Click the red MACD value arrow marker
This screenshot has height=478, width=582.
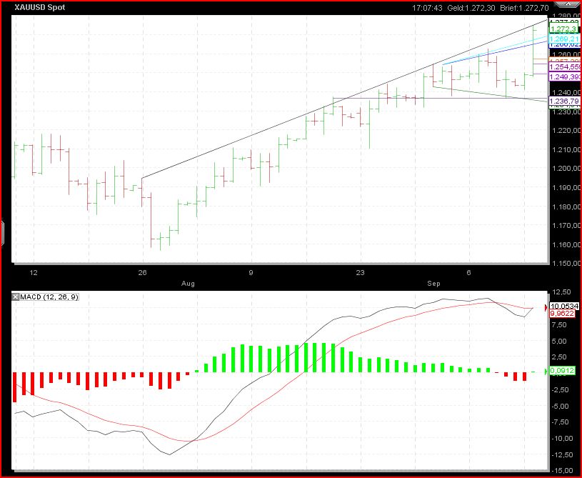point(546,307)
